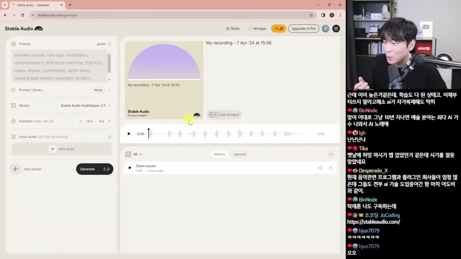Decrease duration with down chevron
This screenshot has height=259, width=461.
pyautogui.click(x=81, y=121)
